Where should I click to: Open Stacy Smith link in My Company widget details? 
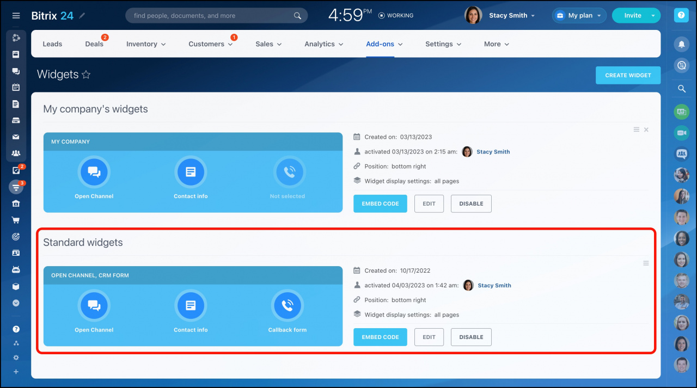pyautogui.click(x=493, y=152)
